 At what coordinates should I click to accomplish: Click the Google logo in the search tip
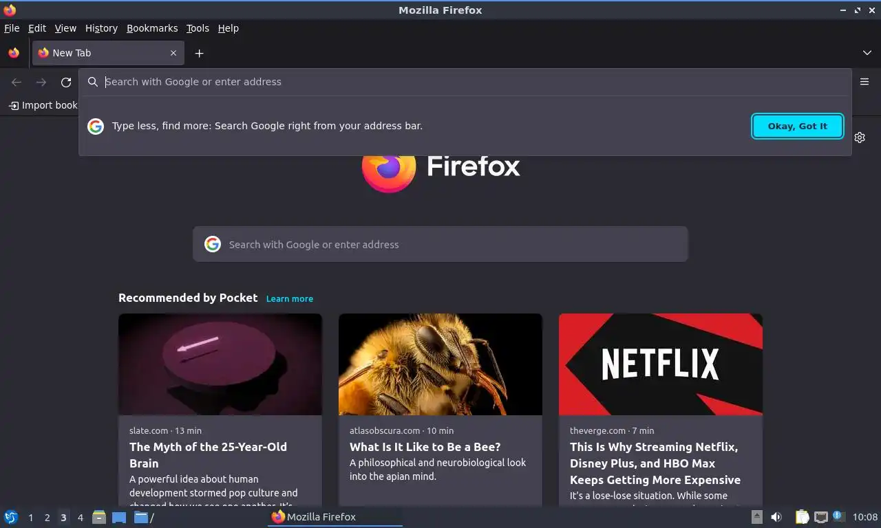[96, 126]
